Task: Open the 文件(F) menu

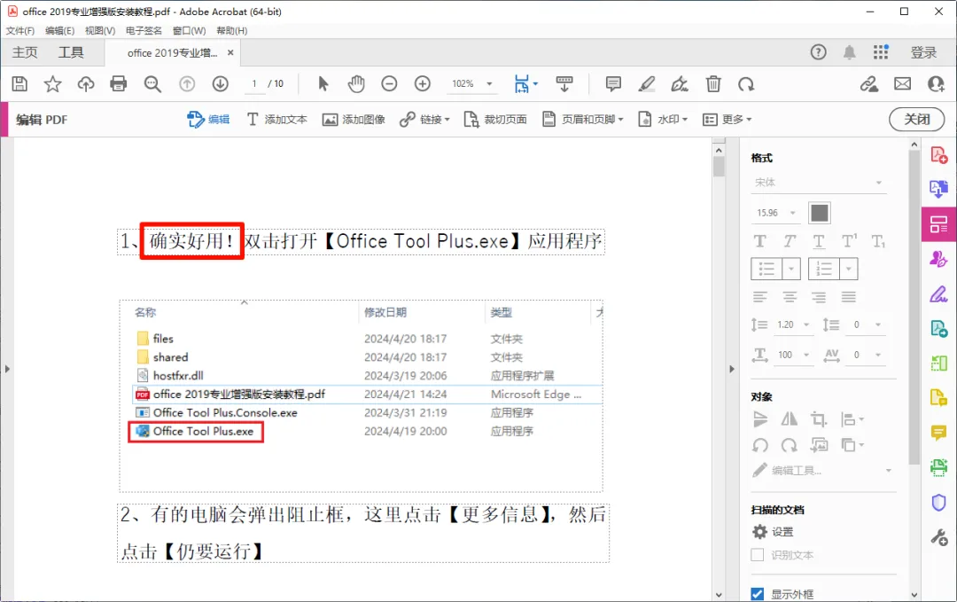Action: click(x=20, y=30)
